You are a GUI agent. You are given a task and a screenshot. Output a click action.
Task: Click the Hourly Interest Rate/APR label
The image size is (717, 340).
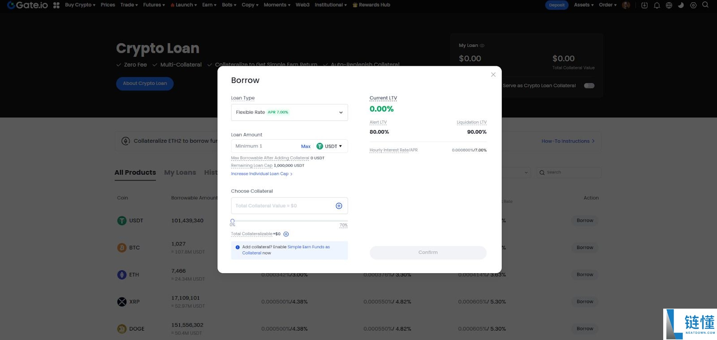point(393,150)
